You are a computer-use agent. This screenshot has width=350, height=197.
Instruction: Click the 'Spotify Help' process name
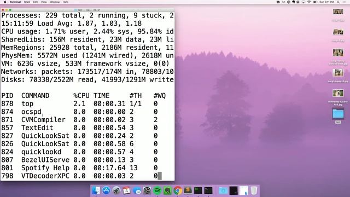point(45,168)
